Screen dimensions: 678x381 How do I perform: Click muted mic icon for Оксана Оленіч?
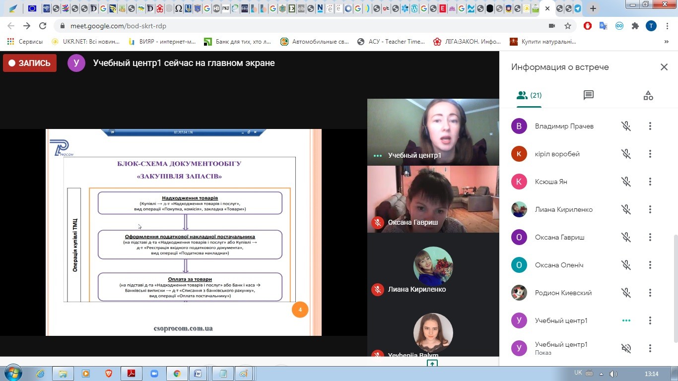click(x=626, y=265)
